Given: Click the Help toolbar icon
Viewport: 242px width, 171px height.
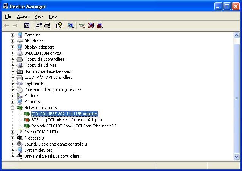Looking at the screenshot, I should 59,25.
